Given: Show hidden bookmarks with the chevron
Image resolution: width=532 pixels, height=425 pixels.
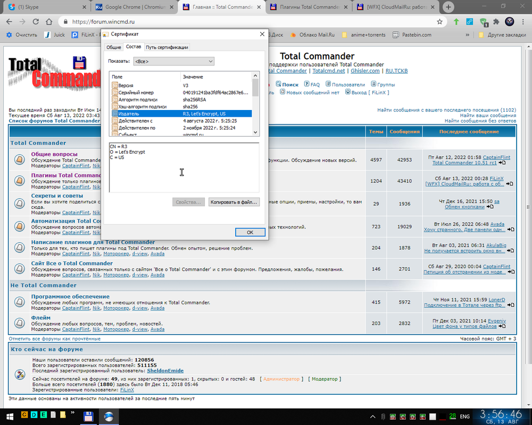Looking at the screenshot, I should [x=468, y=35].
